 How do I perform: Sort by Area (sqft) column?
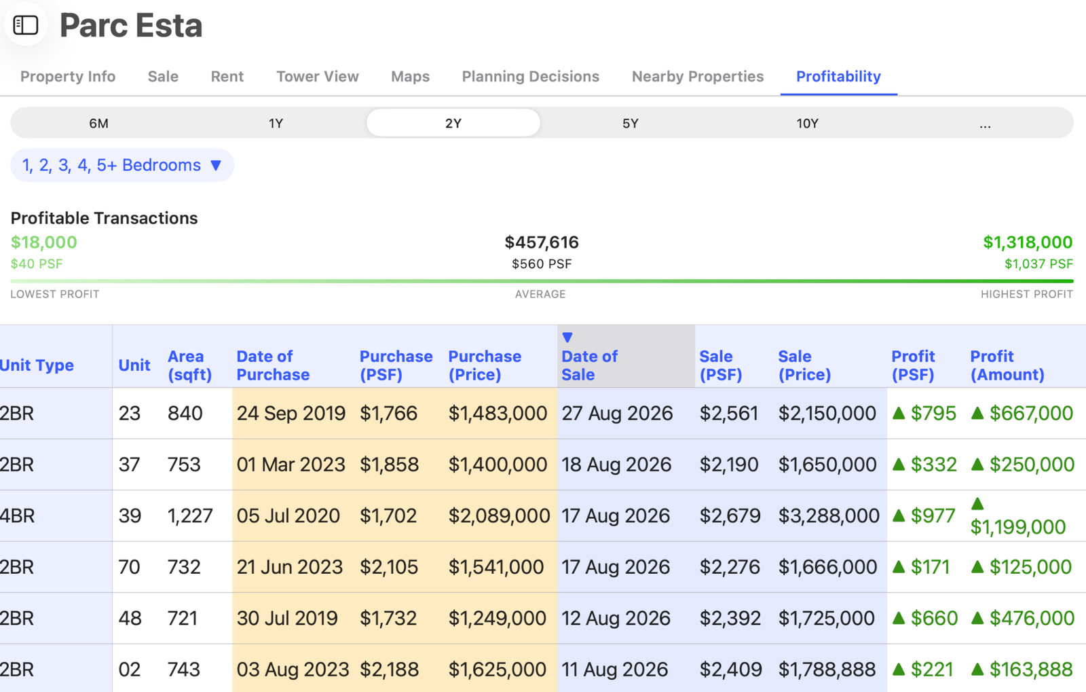[x=189, y=365]
